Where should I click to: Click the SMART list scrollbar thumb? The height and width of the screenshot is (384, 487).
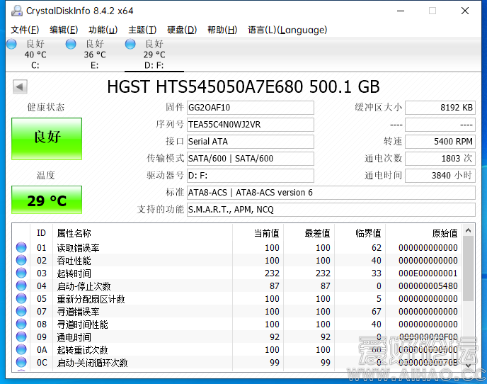469,269
